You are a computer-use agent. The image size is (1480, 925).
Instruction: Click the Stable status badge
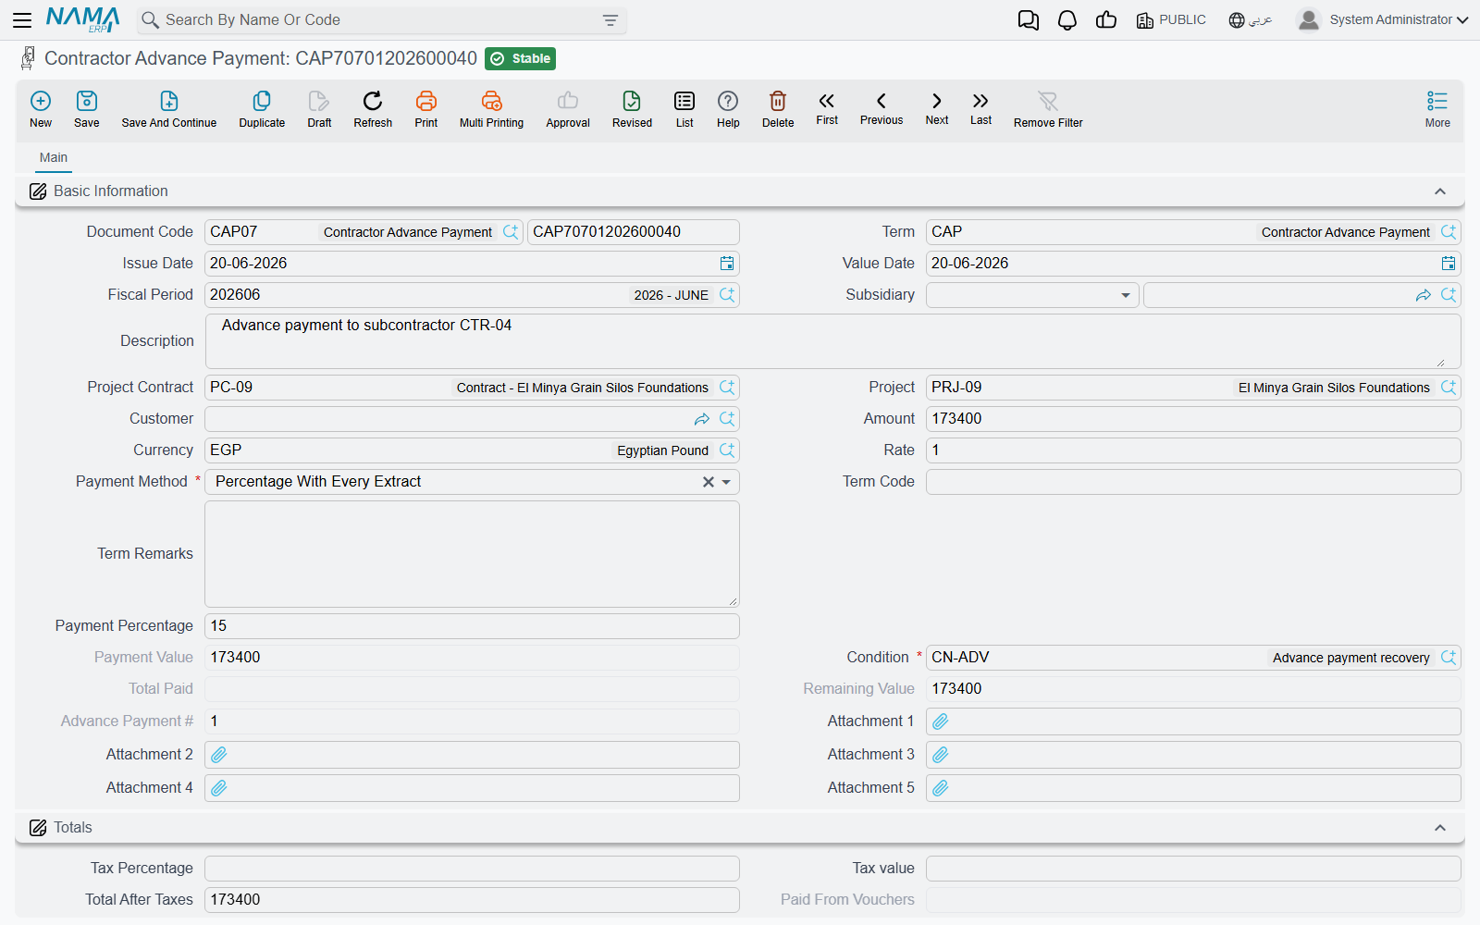521,59
